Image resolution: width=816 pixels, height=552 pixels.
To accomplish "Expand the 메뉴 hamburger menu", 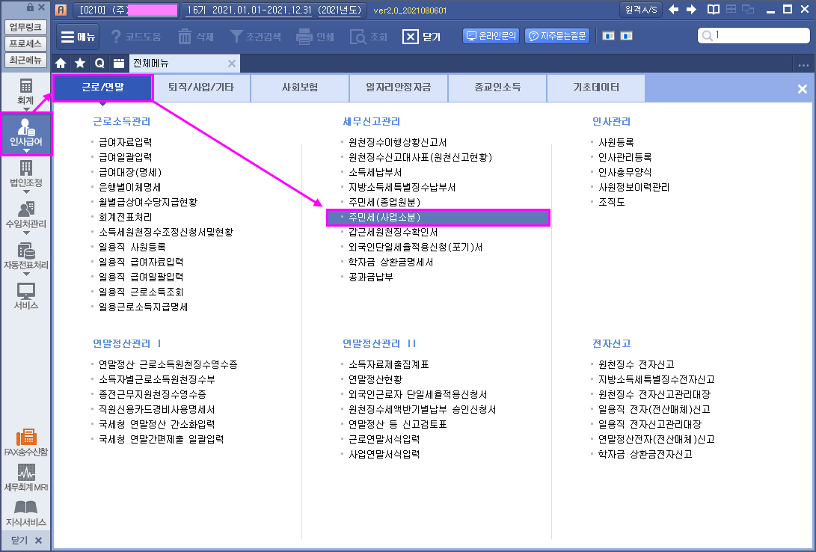I will pyautogui.click(x=78, y=36).
